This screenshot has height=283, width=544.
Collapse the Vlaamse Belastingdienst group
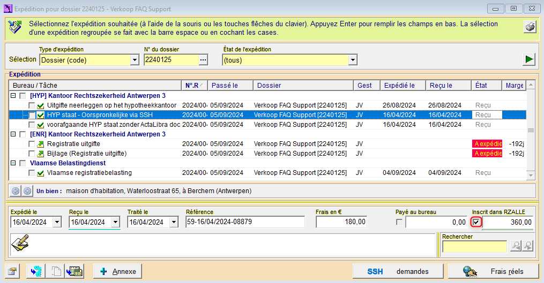(13, 163)
